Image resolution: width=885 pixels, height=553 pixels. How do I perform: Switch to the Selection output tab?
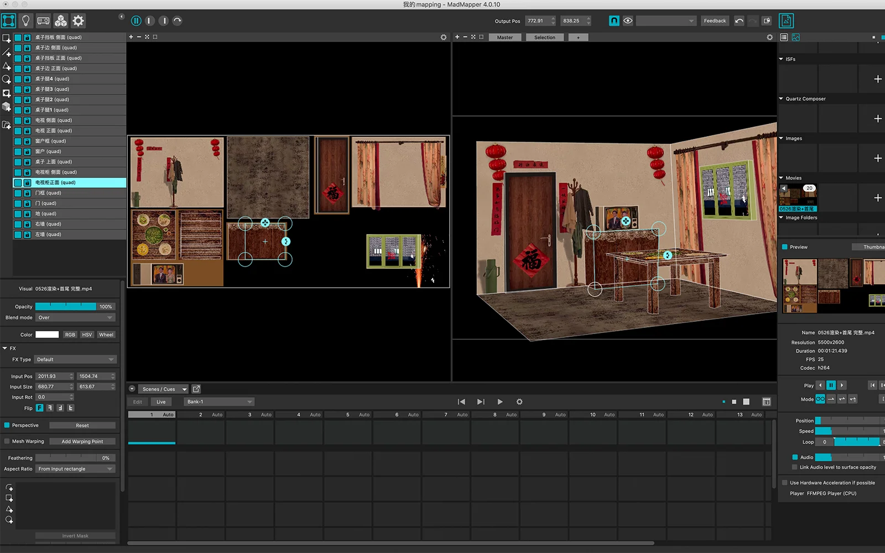pyautogui.click(x=545, y=38)
